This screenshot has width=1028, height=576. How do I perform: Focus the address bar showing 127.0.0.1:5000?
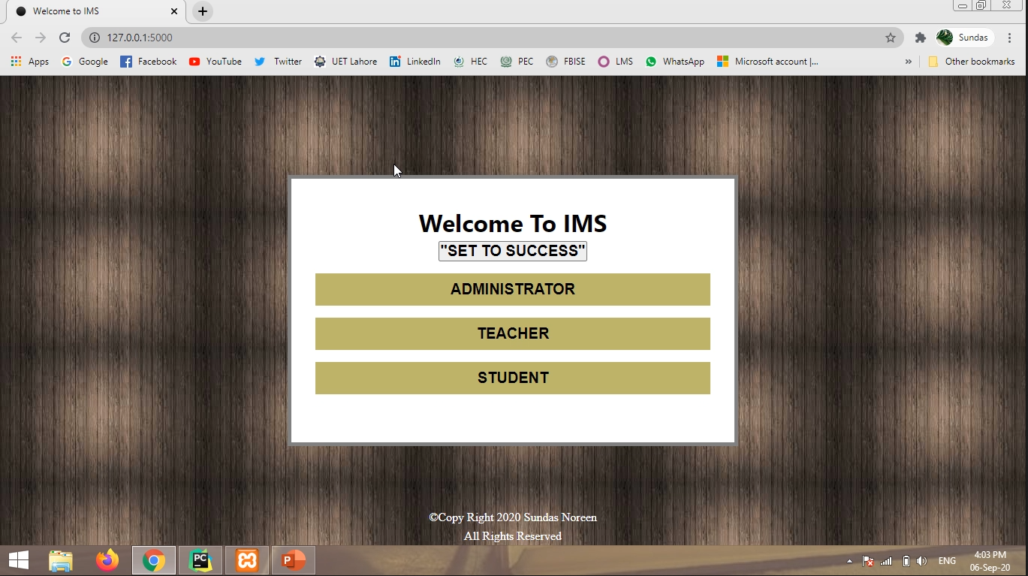[492, 38]
